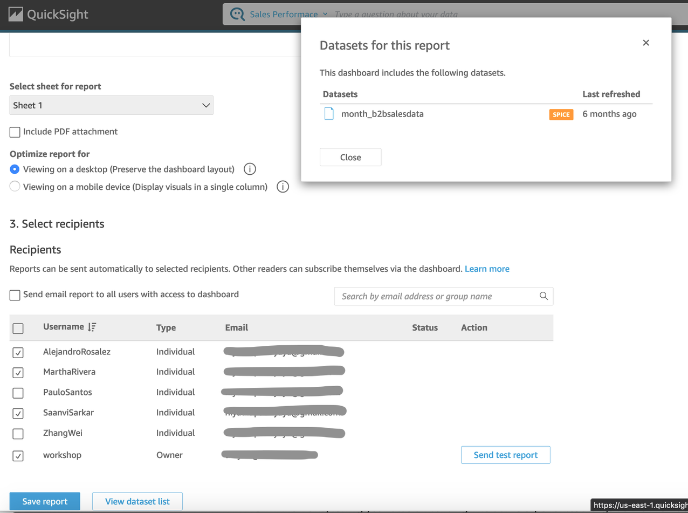
Task: Open the Learn more link
Action: [487, 269]
